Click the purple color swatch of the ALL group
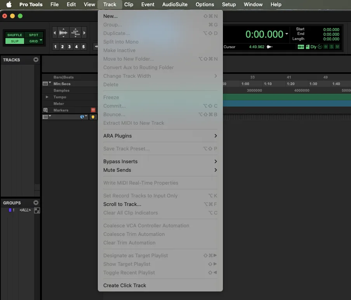Viewport: 351px width, 300px height. (x=10, y=210)
